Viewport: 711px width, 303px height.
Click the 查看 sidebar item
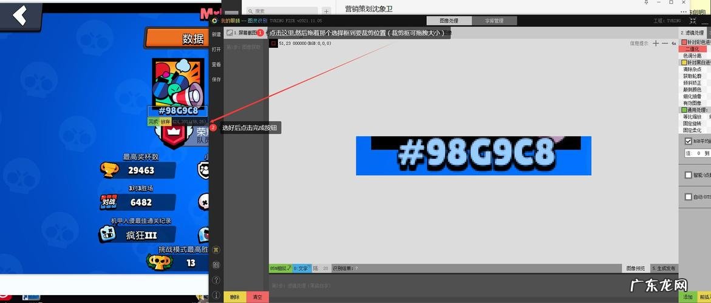pos(216,65)
